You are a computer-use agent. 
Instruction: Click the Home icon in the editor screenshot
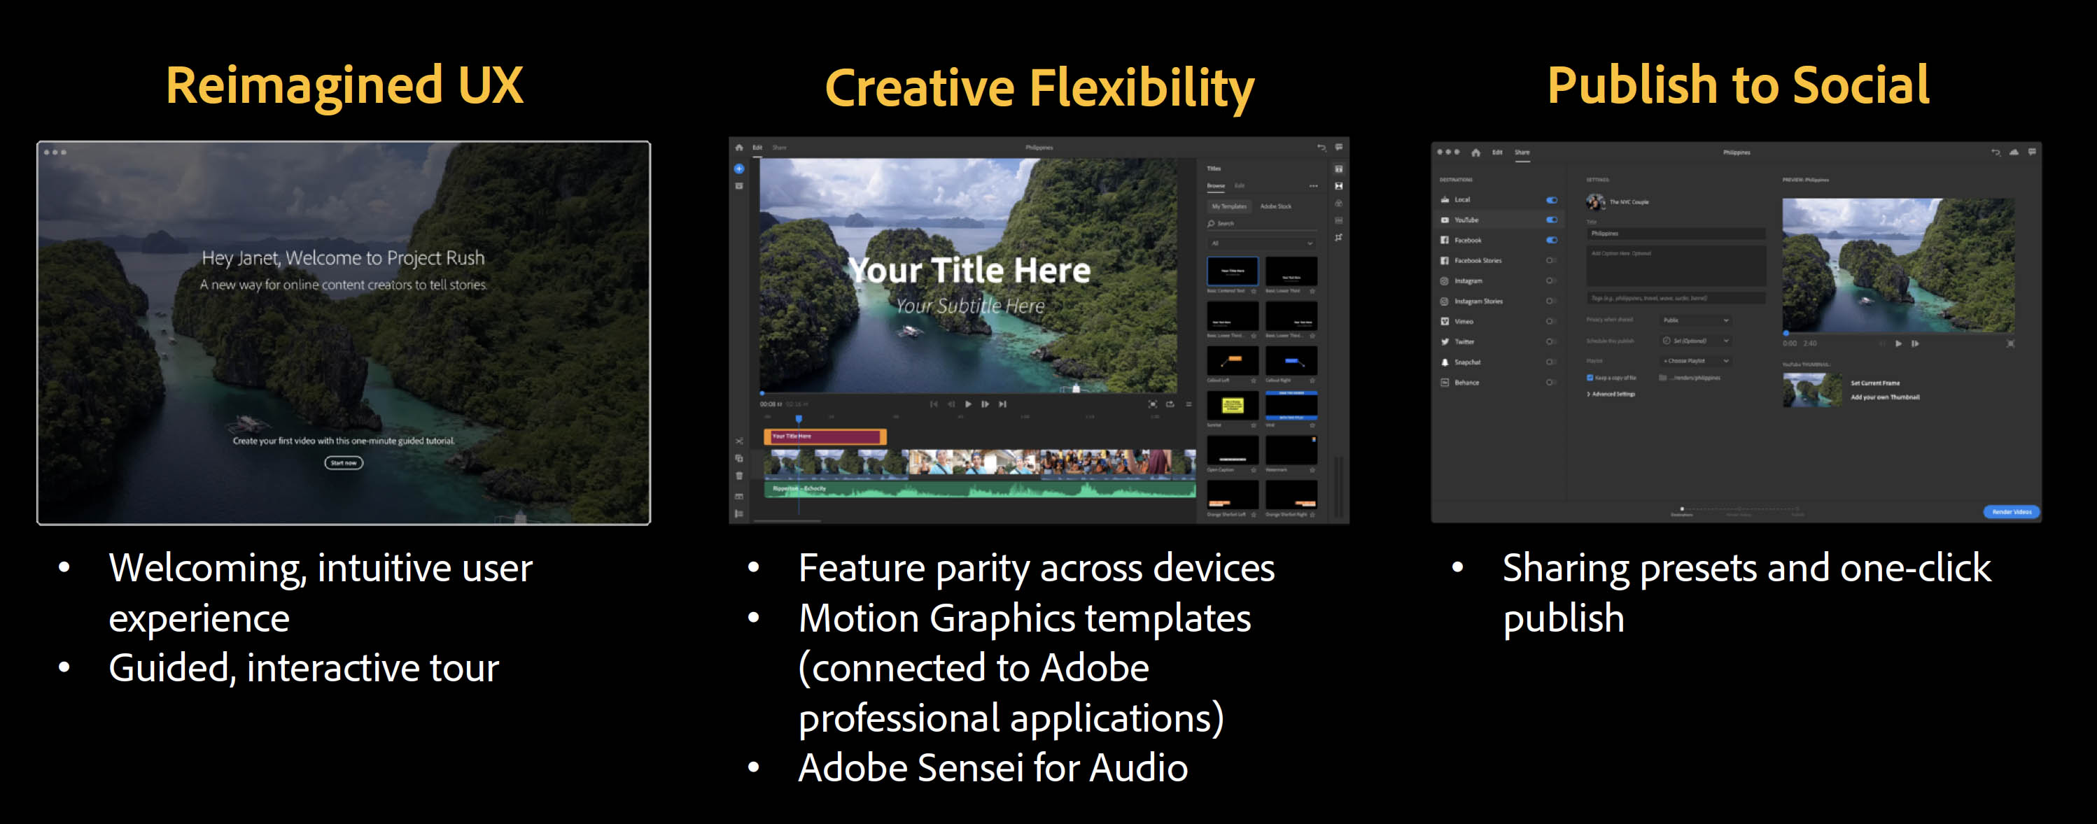coord(739,148)
